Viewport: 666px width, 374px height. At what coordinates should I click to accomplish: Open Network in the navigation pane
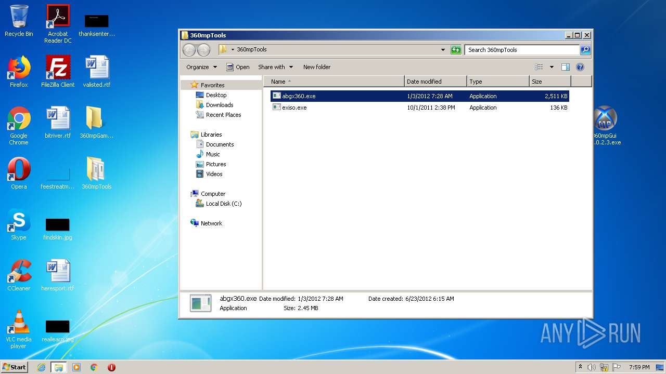[211, 223]
